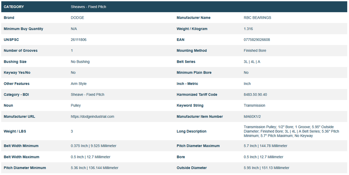Select the Finished Bore mounting method value
Screen dimensions: 349x175
click(x=255, y=51)
